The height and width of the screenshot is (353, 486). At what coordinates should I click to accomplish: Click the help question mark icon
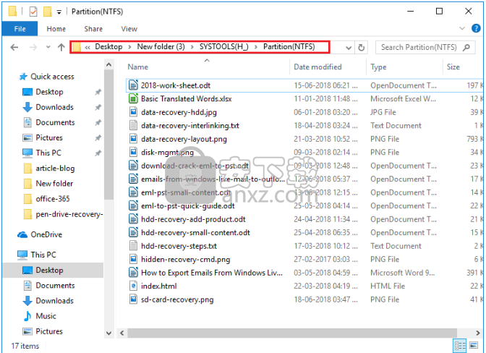pyautogui.click(x=477, y=29)
